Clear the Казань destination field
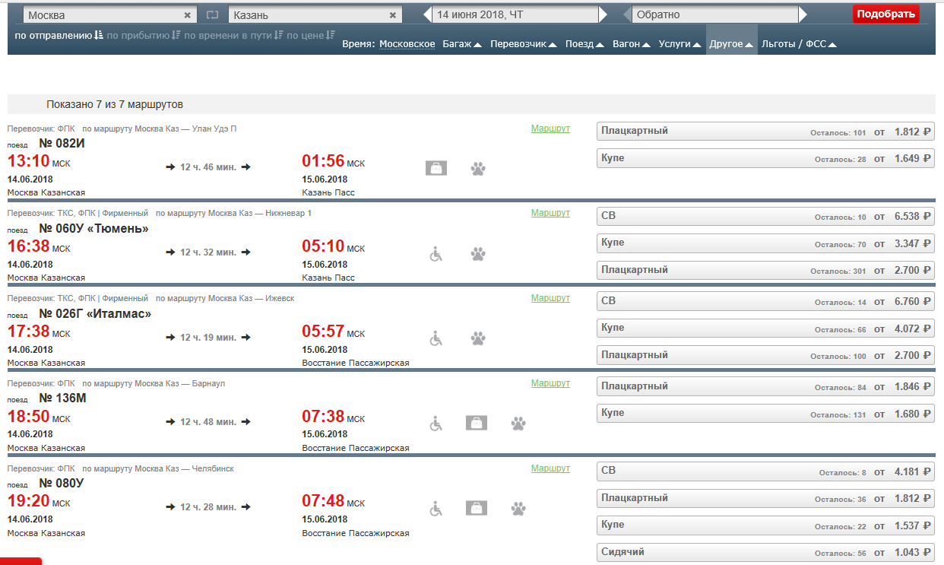This screenshot has height=565, width=944. 393,15
